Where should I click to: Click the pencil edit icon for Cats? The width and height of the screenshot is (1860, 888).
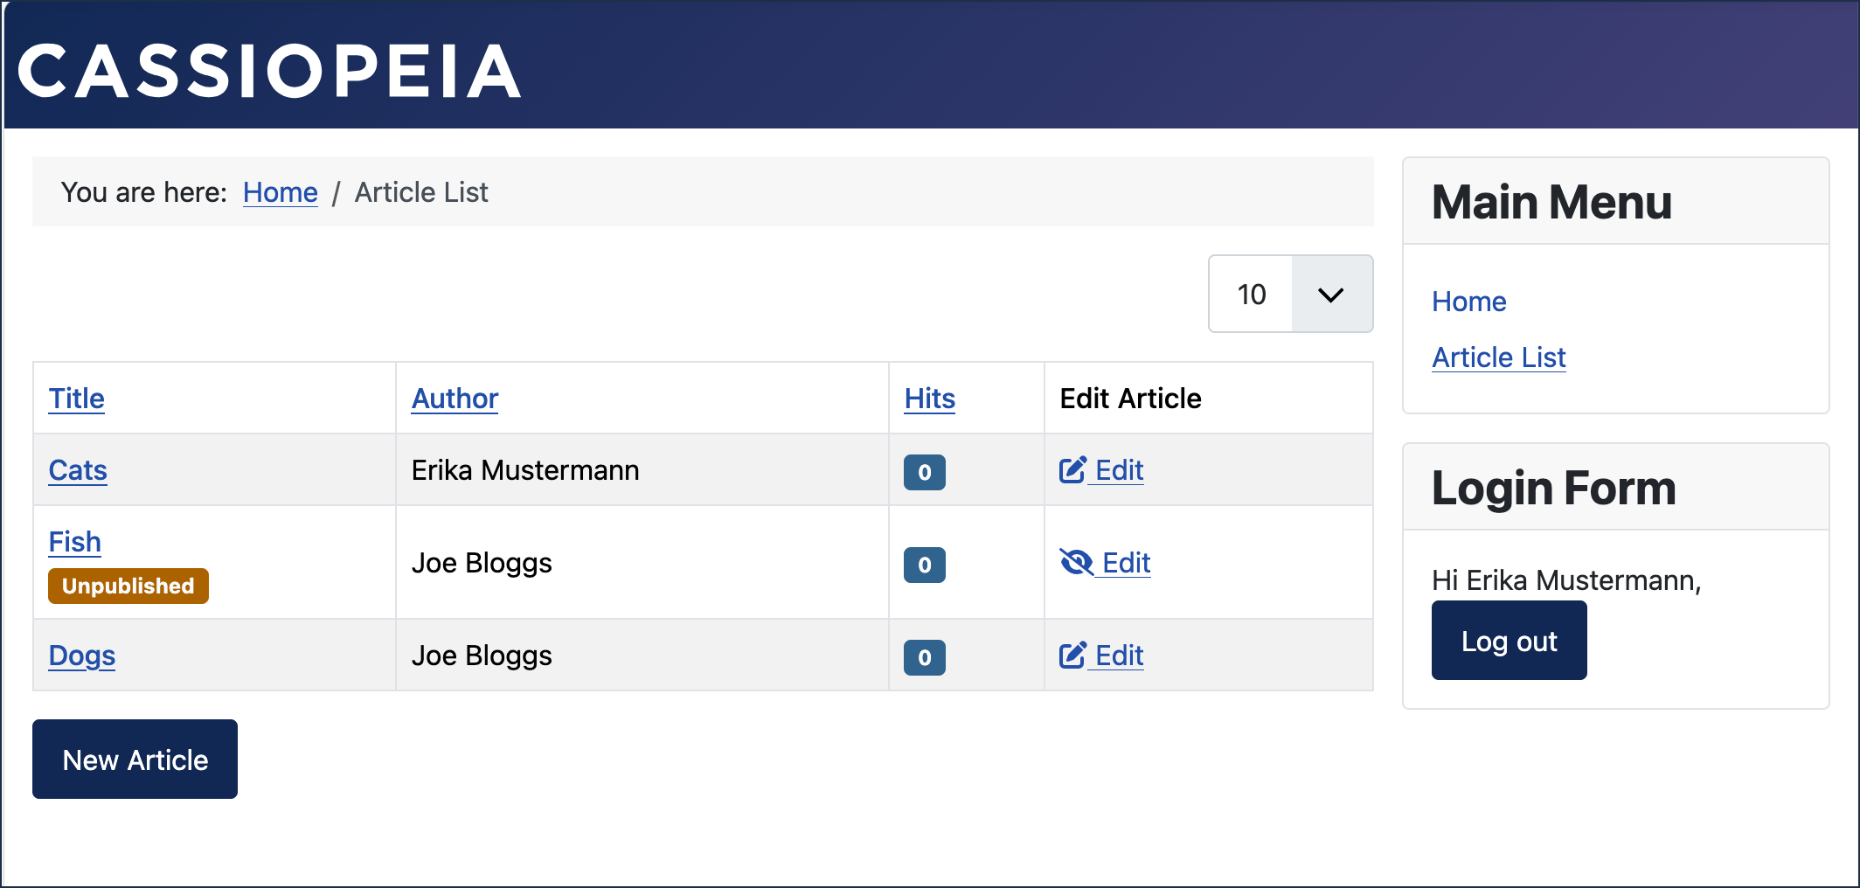[x=1072, y=470]
